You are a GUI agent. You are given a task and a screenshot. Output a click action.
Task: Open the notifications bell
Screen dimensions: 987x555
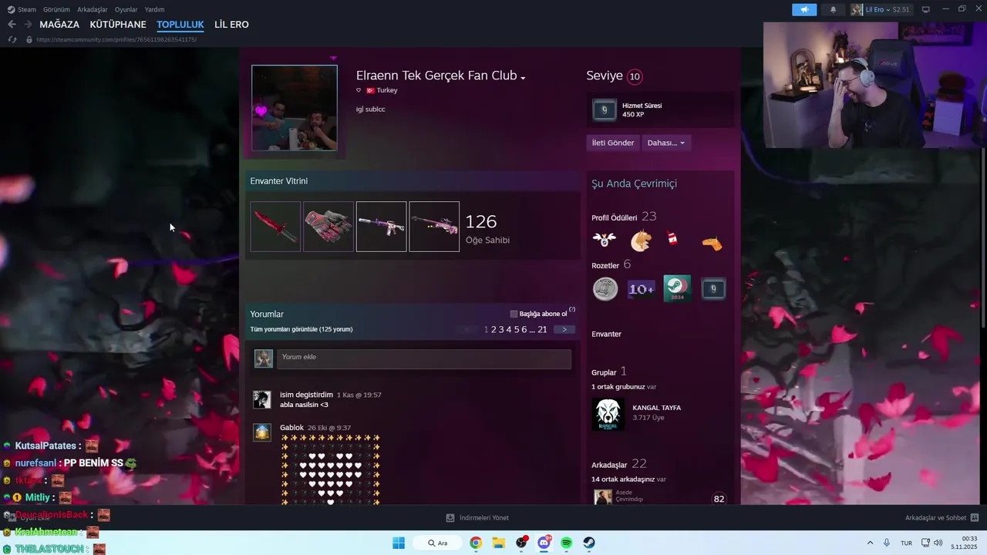(833, 9)
